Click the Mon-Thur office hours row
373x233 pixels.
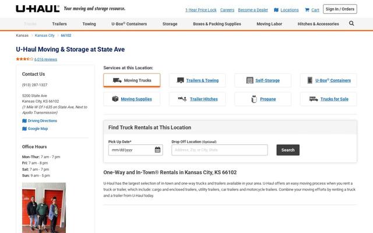pyautogui.click(x=41, y=157)
